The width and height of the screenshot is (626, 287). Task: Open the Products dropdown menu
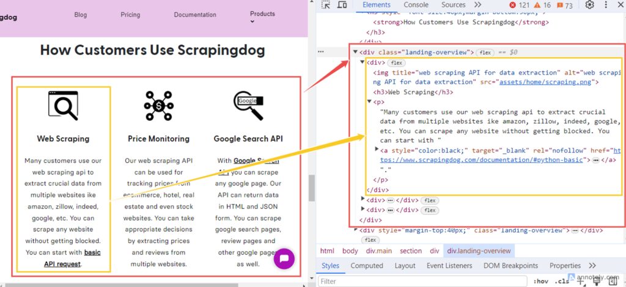pyautogui.click(x=262, y=16)
